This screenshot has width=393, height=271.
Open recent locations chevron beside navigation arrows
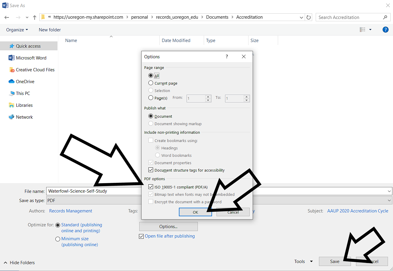[27, 18]
